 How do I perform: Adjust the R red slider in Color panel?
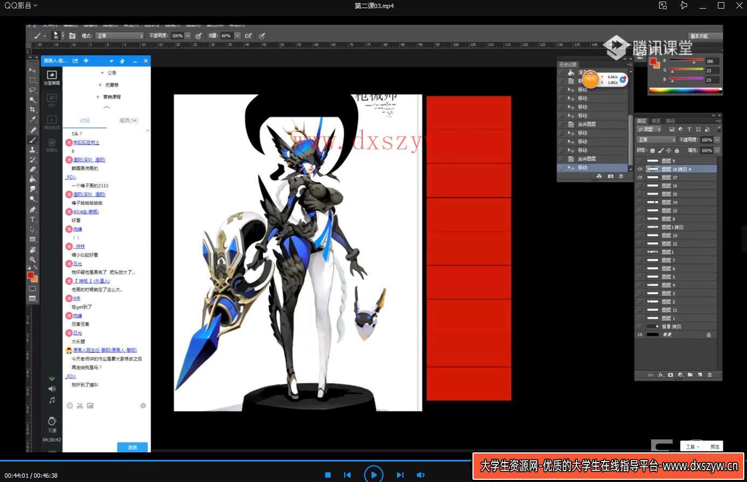(686, 61)
